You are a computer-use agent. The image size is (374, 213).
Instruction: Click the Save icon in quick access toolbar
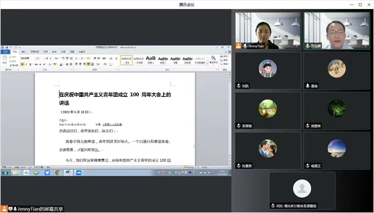click(6, 48)
